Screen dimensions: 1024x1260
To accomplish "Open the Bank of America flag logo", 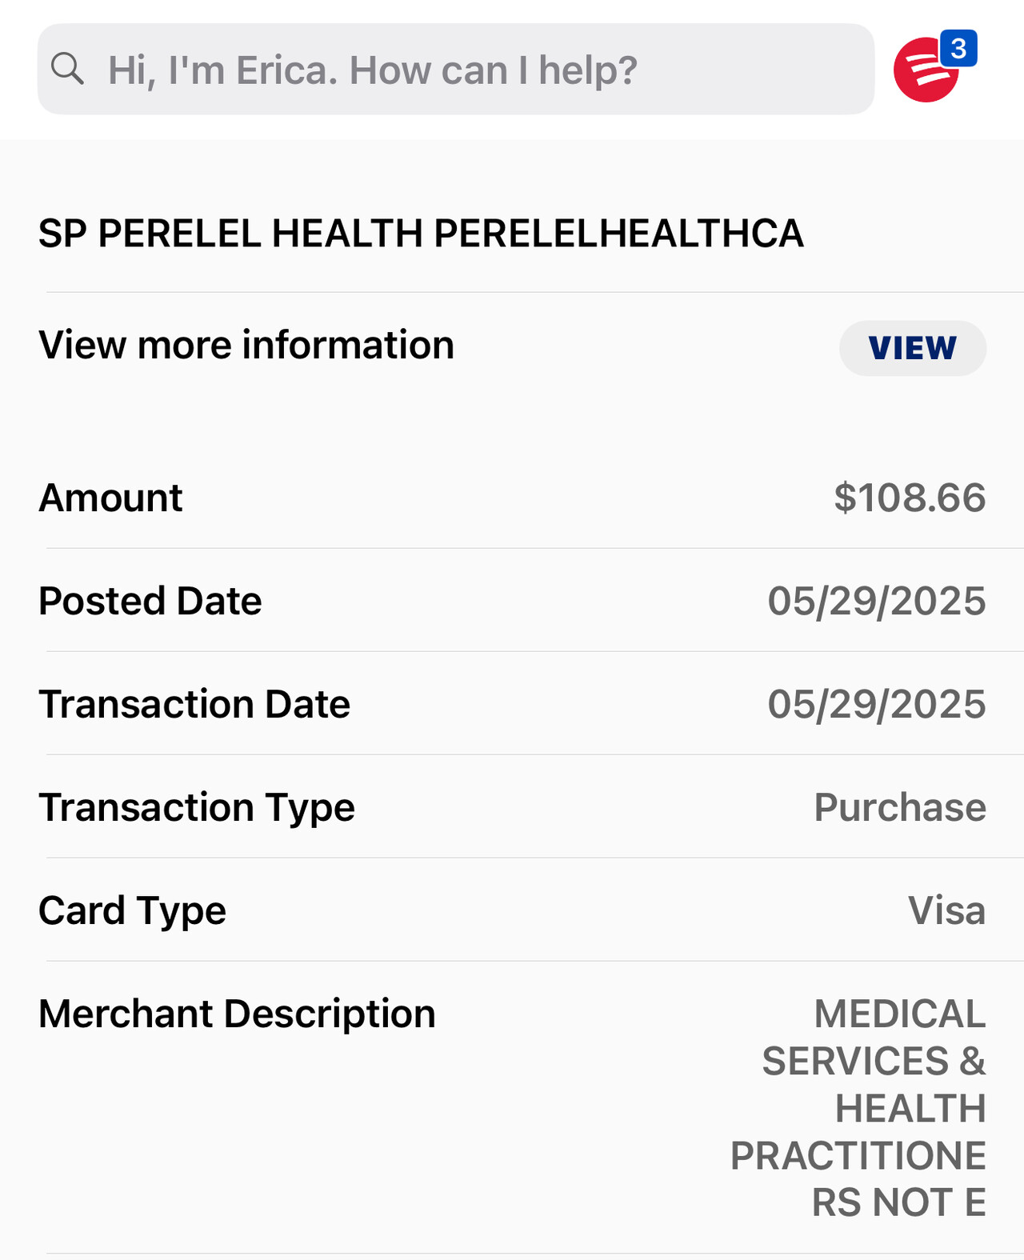I will 923,72.
